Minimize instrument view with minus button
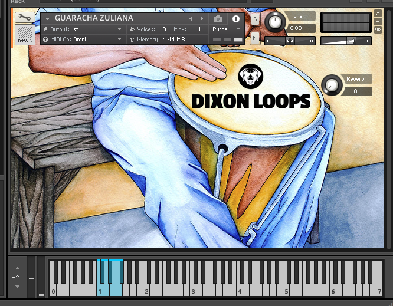This screenshot has height=306, width=393. click(378, 22)
